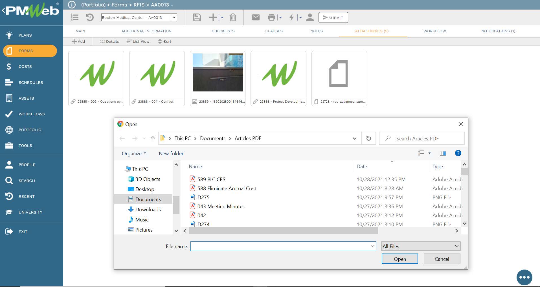Open the Checklists tab

pyautogui.click(x=223, y=31)
